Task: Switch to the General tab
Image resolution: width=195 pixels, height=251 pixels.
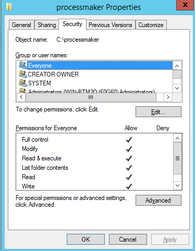Action: [21, 25]
